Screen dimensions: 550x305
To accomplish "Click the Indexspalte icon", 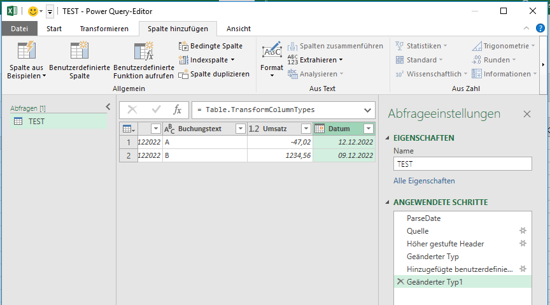I will [183, 60].
